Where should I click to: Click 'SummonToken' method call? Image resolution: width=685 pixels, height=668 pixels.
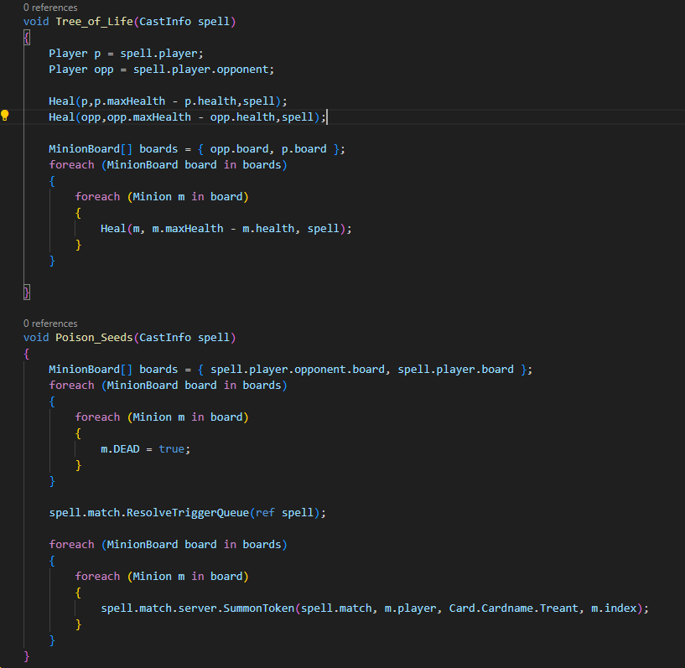tap(258, 608)
